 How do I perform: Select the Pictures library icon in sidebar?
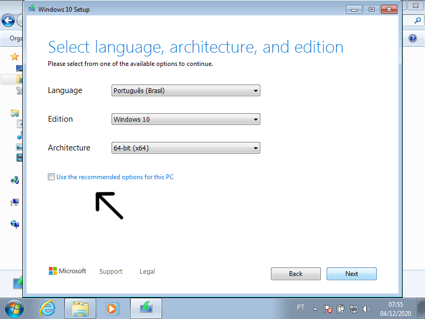coord(19,147)
